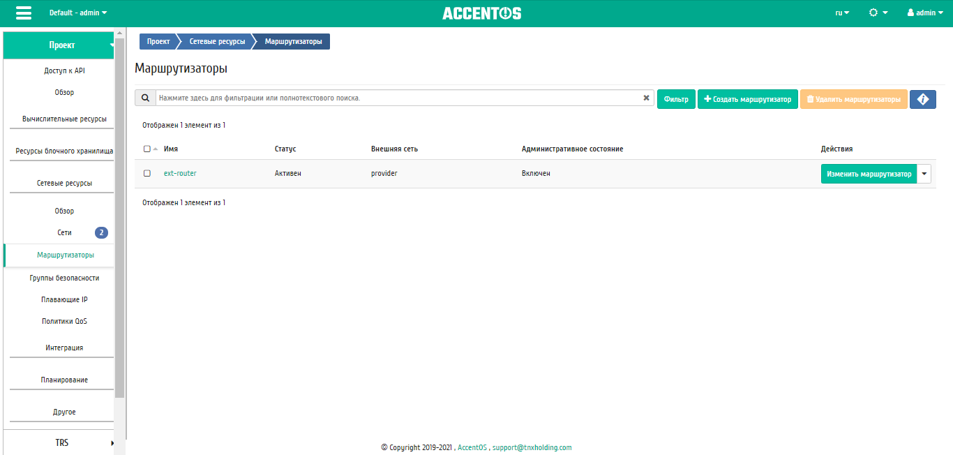Click the ACCENTOS logo
Image resolution: width=953 pixels, height=455 pixels.
point(481,13)
